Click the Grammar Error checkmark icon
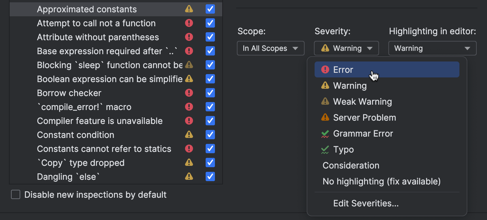This screenshot has width=487, height=220. (325, 134)
